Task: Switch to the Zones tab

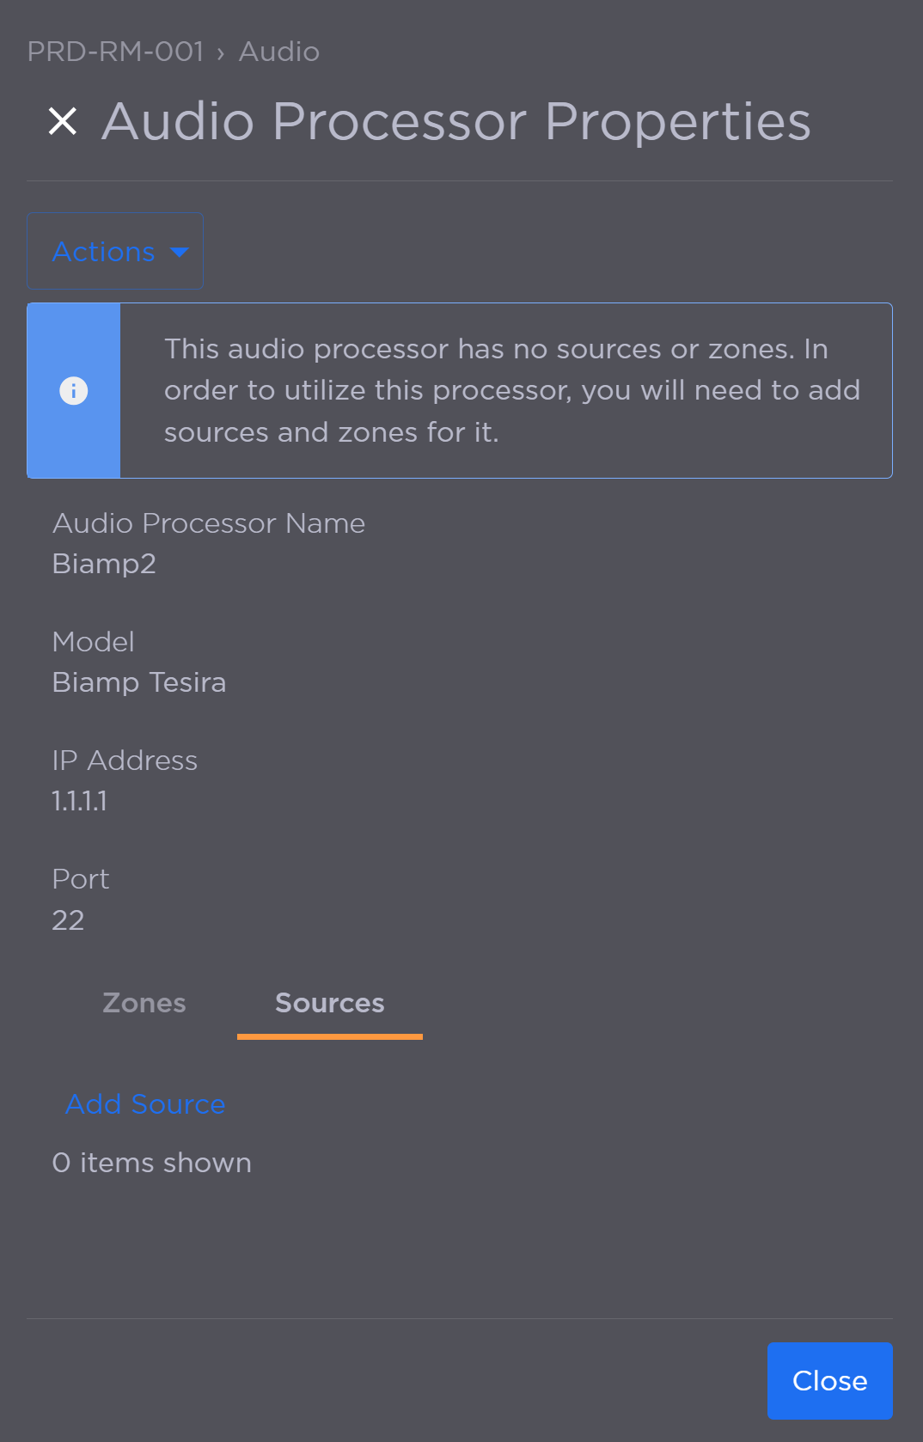Action: (x=144, y=1003)
